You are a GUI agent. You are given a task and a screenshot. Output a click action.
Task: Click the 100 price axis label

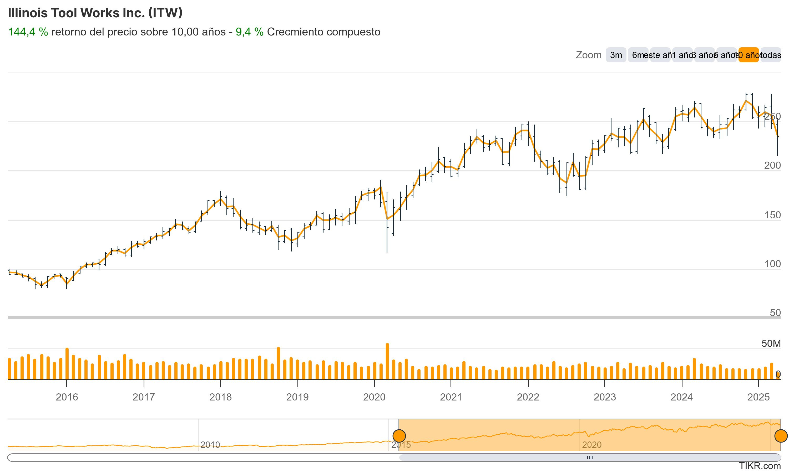(x=772, y=264)
